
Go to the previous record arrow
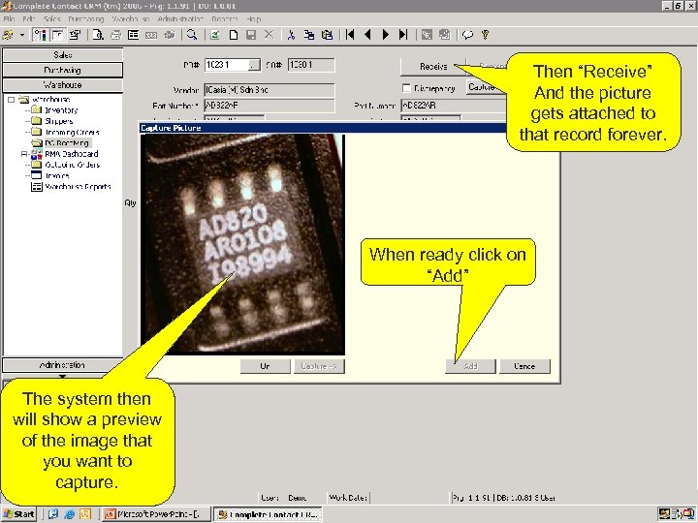point(367,35)
